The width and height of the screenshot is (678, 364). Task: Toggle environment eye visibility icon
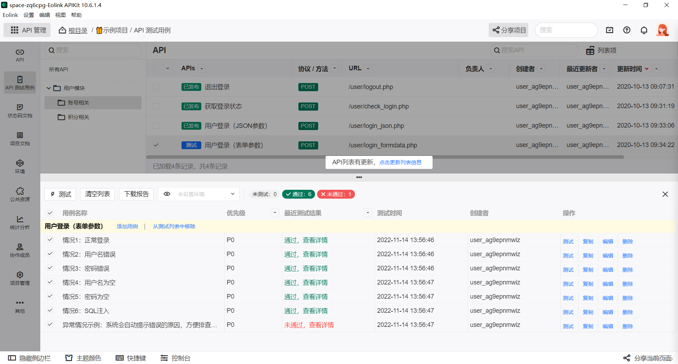pyautogui.click(x=167, y=194)
